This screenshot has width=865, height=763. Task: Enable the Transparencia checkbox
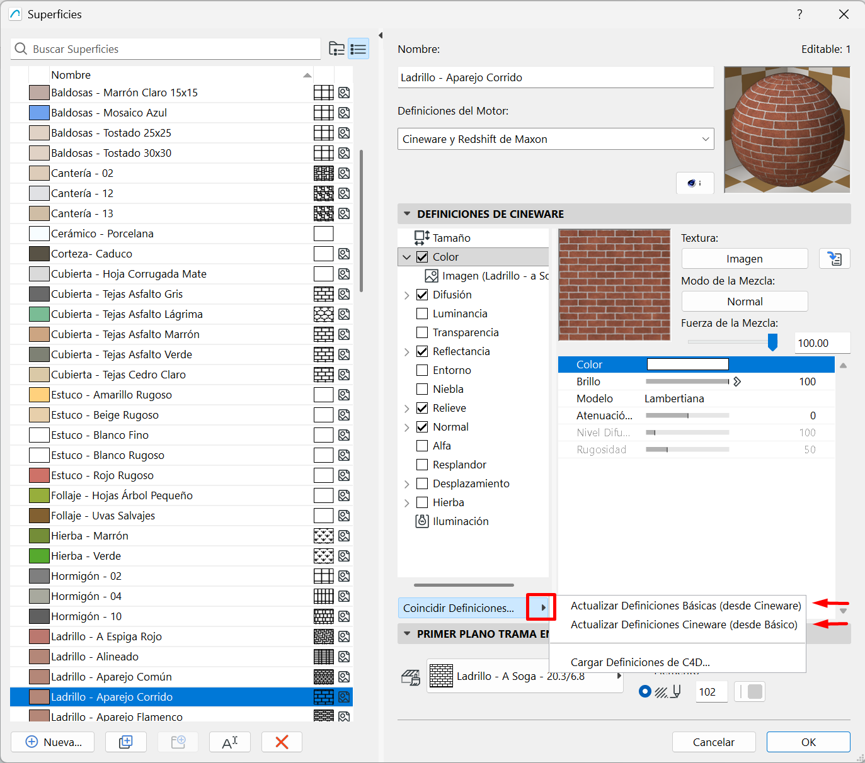[x=422, y=332]
